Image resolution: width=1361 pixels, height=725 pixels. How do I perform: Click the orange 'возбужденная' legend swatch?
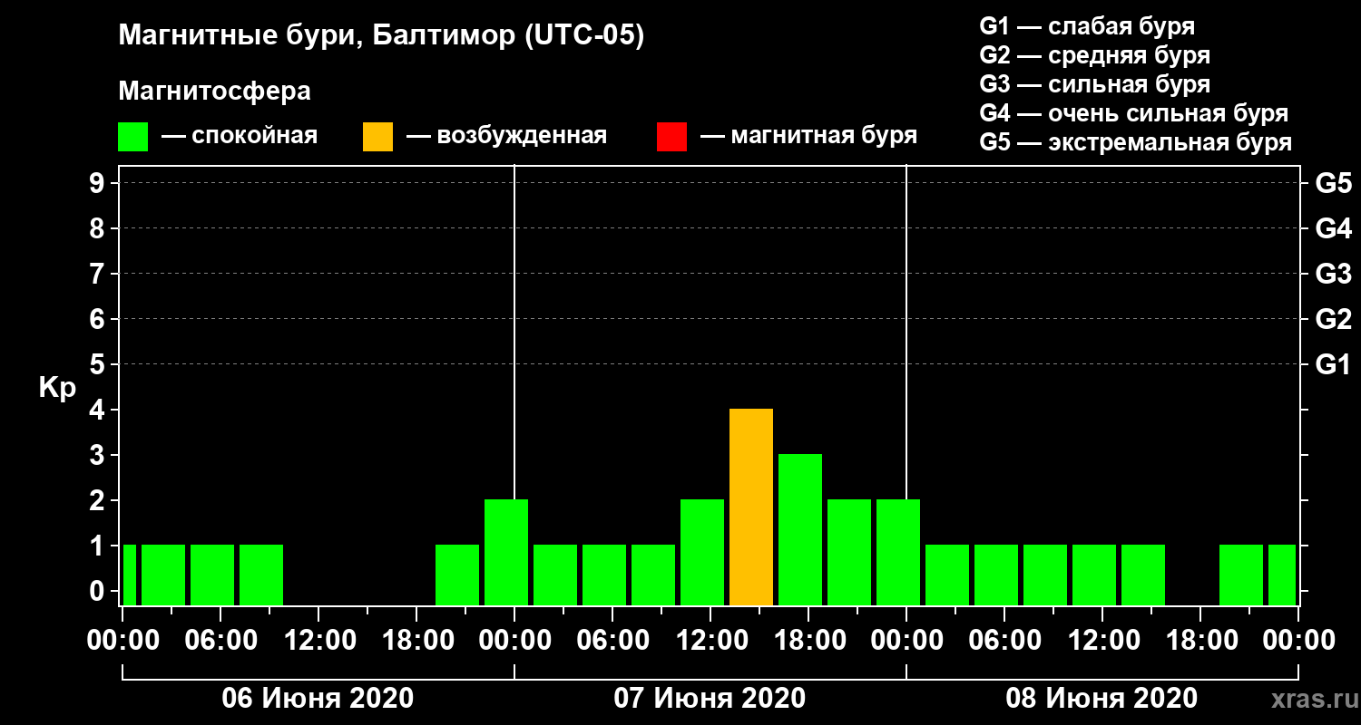pos(377,137)
